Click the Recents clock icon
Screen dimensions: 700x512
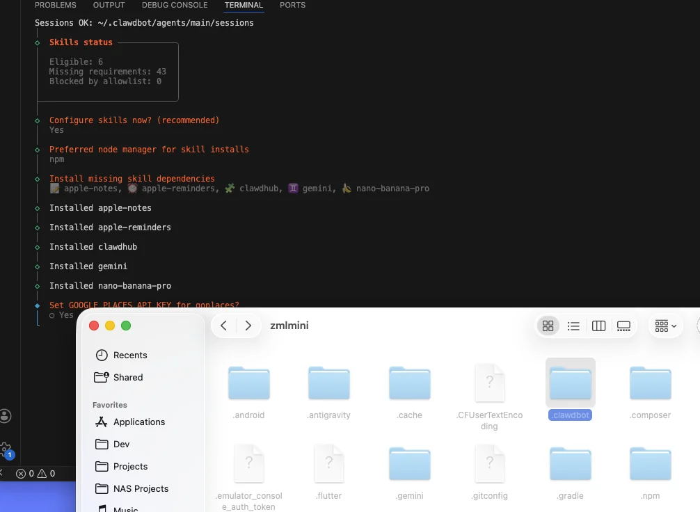pos(102,355)
